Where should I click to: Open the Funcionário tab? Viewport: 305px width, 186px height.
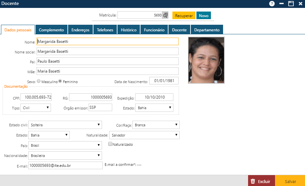[154, 30]
